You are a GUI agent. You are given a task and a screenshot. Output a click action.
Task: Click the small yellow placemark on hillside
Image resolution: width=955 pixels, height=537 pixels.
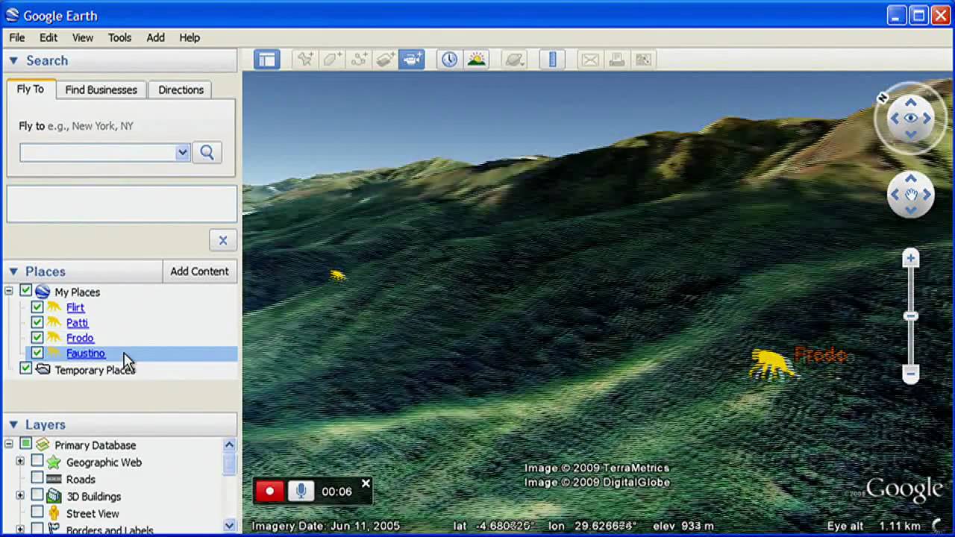(337, 276)
